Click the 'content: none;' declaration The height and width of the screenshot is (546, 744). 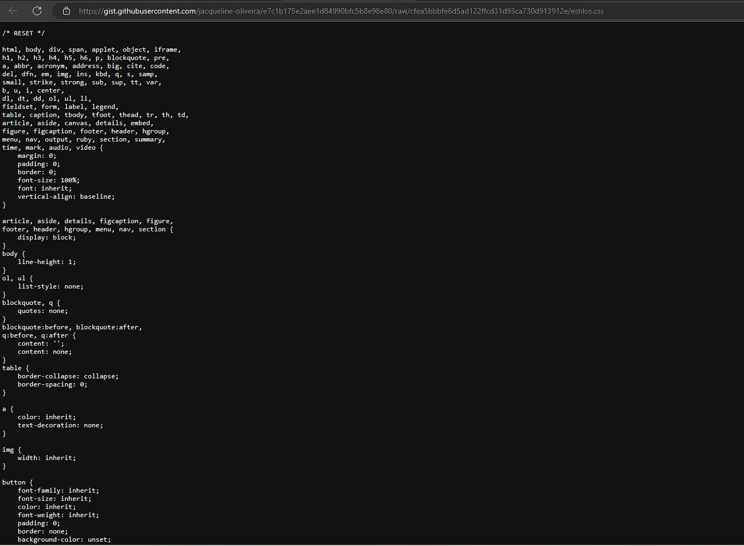click(x=45, y=352)
